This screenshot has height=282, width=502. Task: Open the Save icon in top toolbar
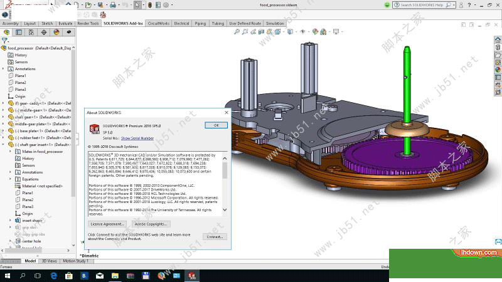click(100, 5)
